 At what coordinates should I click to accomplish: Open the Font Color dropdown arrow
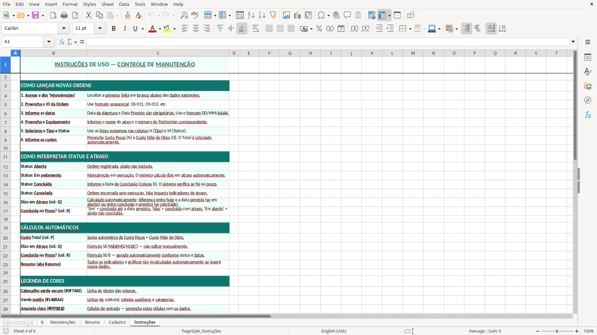[159, 29]
